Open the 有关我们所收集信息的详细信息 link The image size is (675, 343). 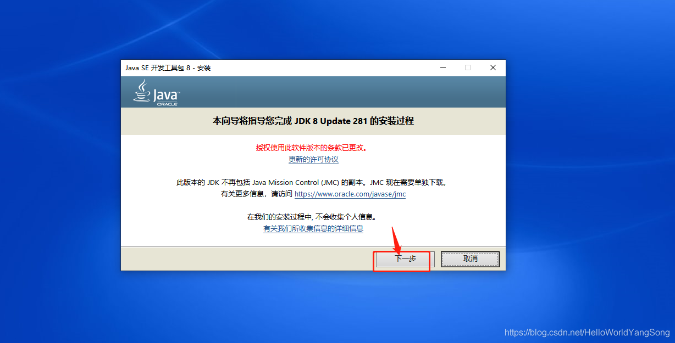(x=313, y=229)
